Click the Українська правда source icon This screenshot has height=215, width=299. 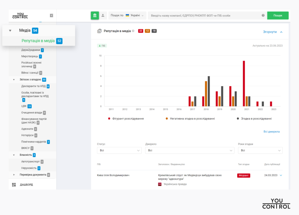tap(160, 184)
